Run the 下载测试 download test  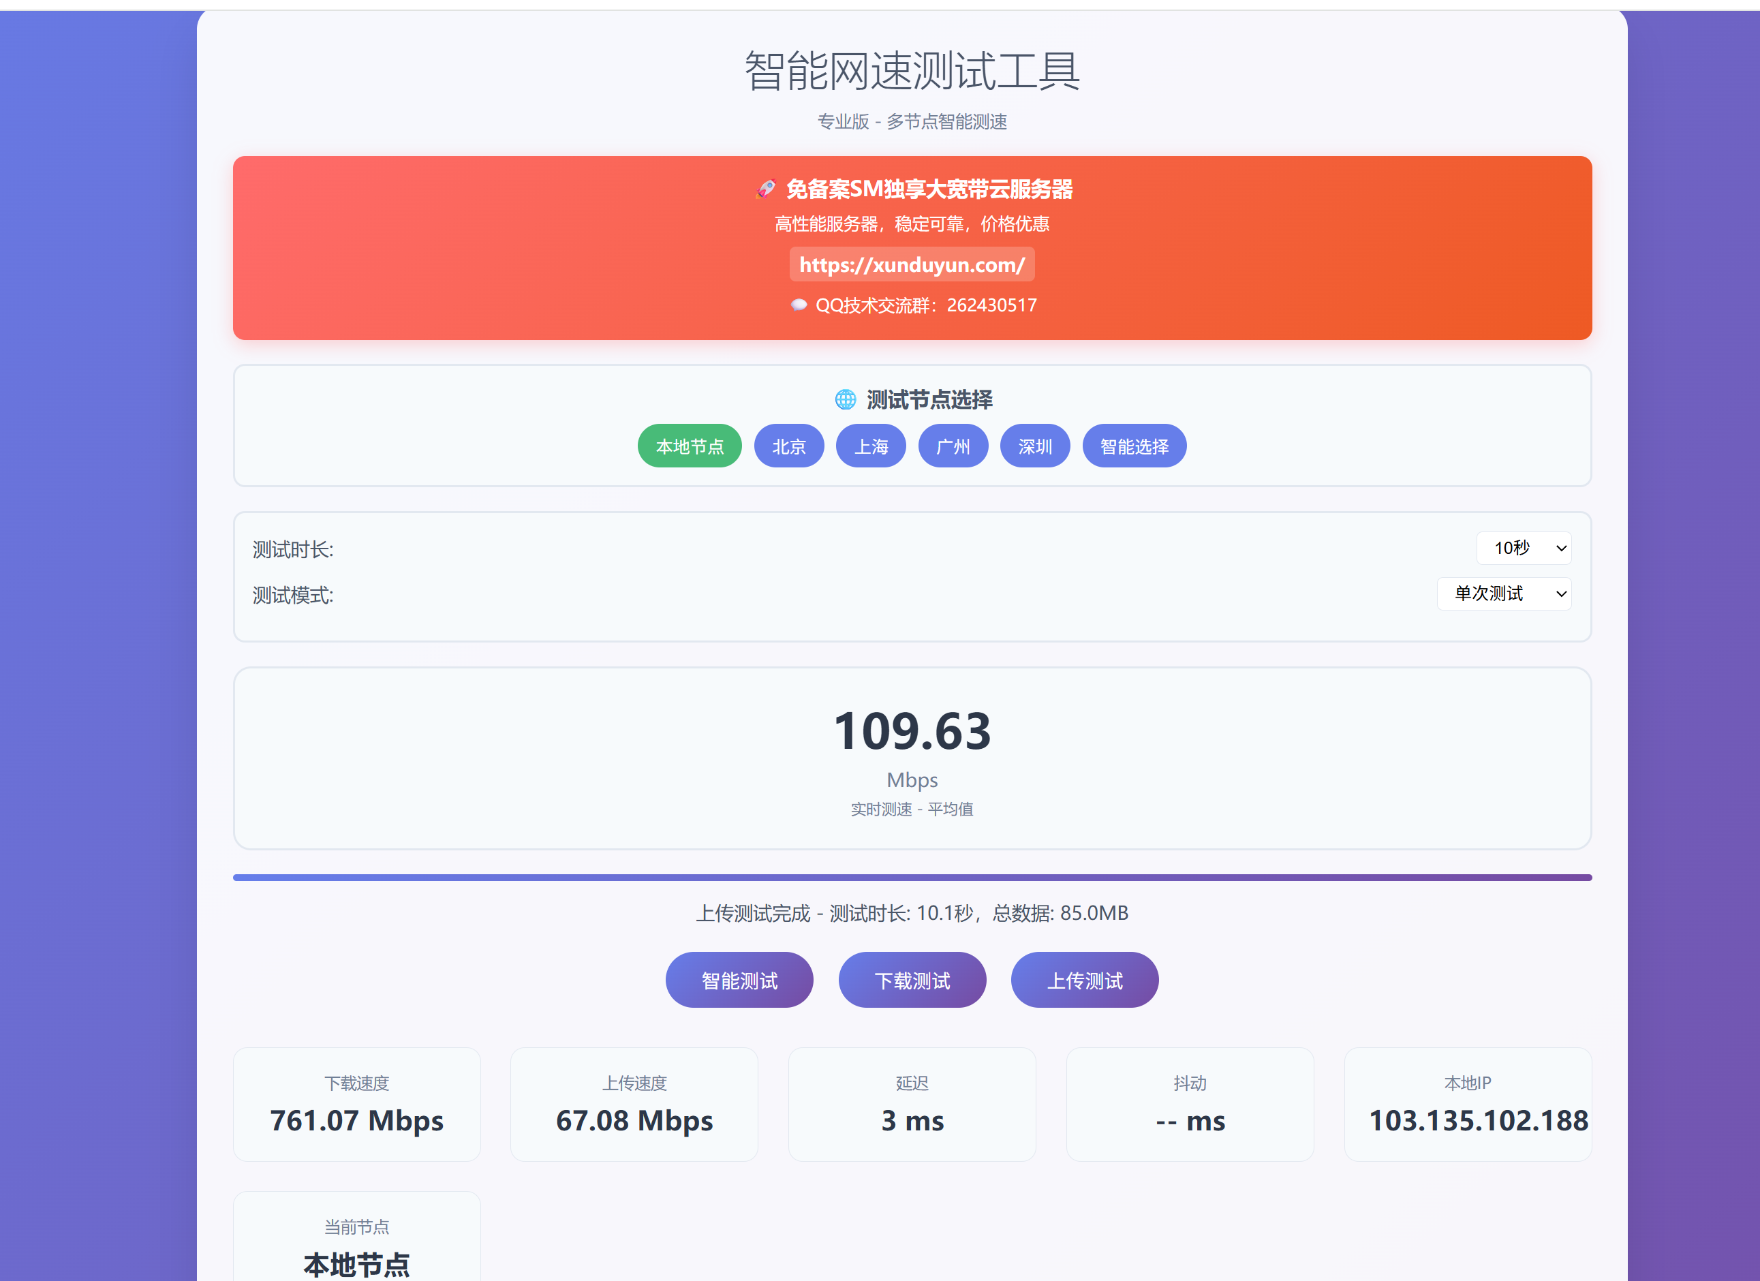[912, 980]
